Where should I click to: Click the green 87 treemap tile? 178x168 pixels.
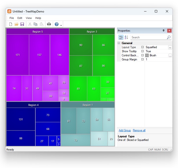81,66
